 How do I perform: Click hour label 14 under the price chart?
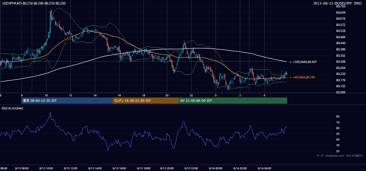coord(95,95)
